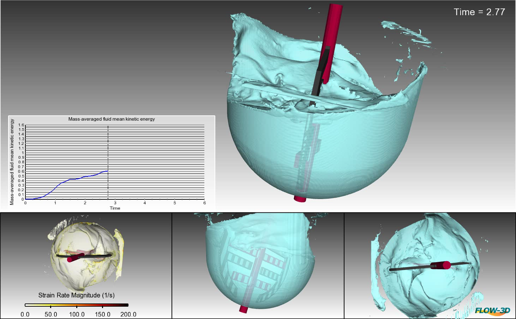Click the strain rate color bar
Screen dimensions: 516x319
click(76, 305)
